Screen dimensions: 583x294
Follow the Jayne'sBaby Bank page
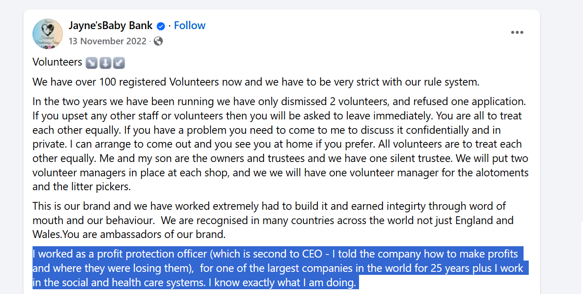pos(190,26)
